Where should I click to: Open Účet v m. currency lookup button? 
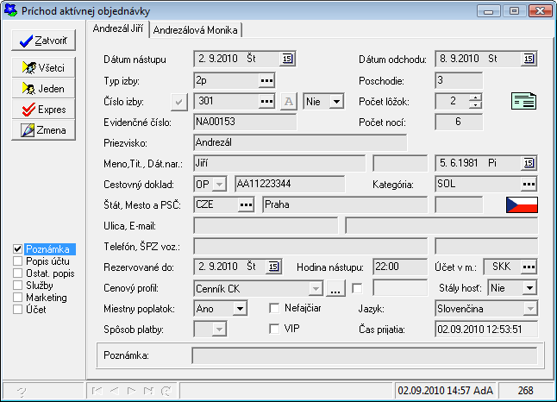click(529, 267)
